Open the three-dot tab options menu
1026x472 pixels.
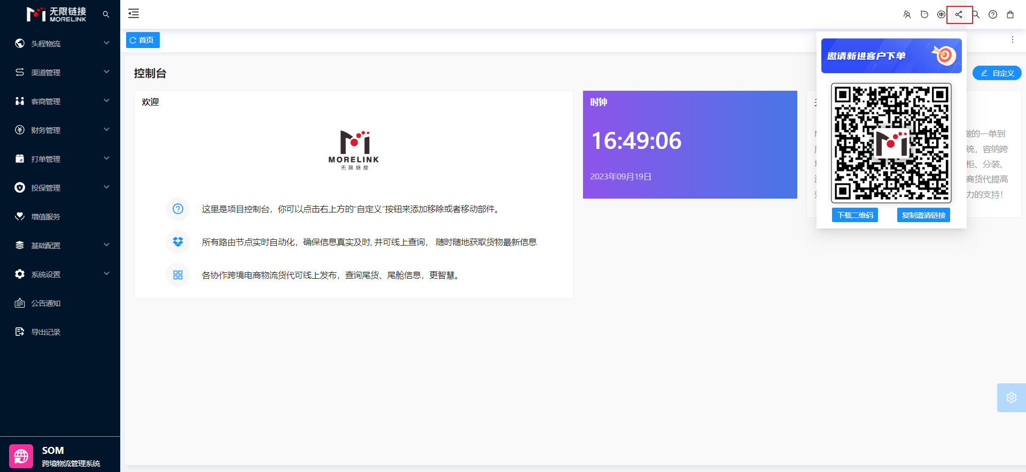coord(1012,40)
